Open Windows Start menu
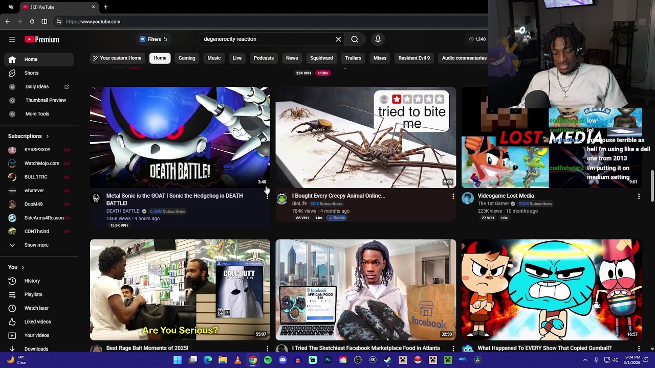Screen dimensions: 655x368 [x=177, y=360]
